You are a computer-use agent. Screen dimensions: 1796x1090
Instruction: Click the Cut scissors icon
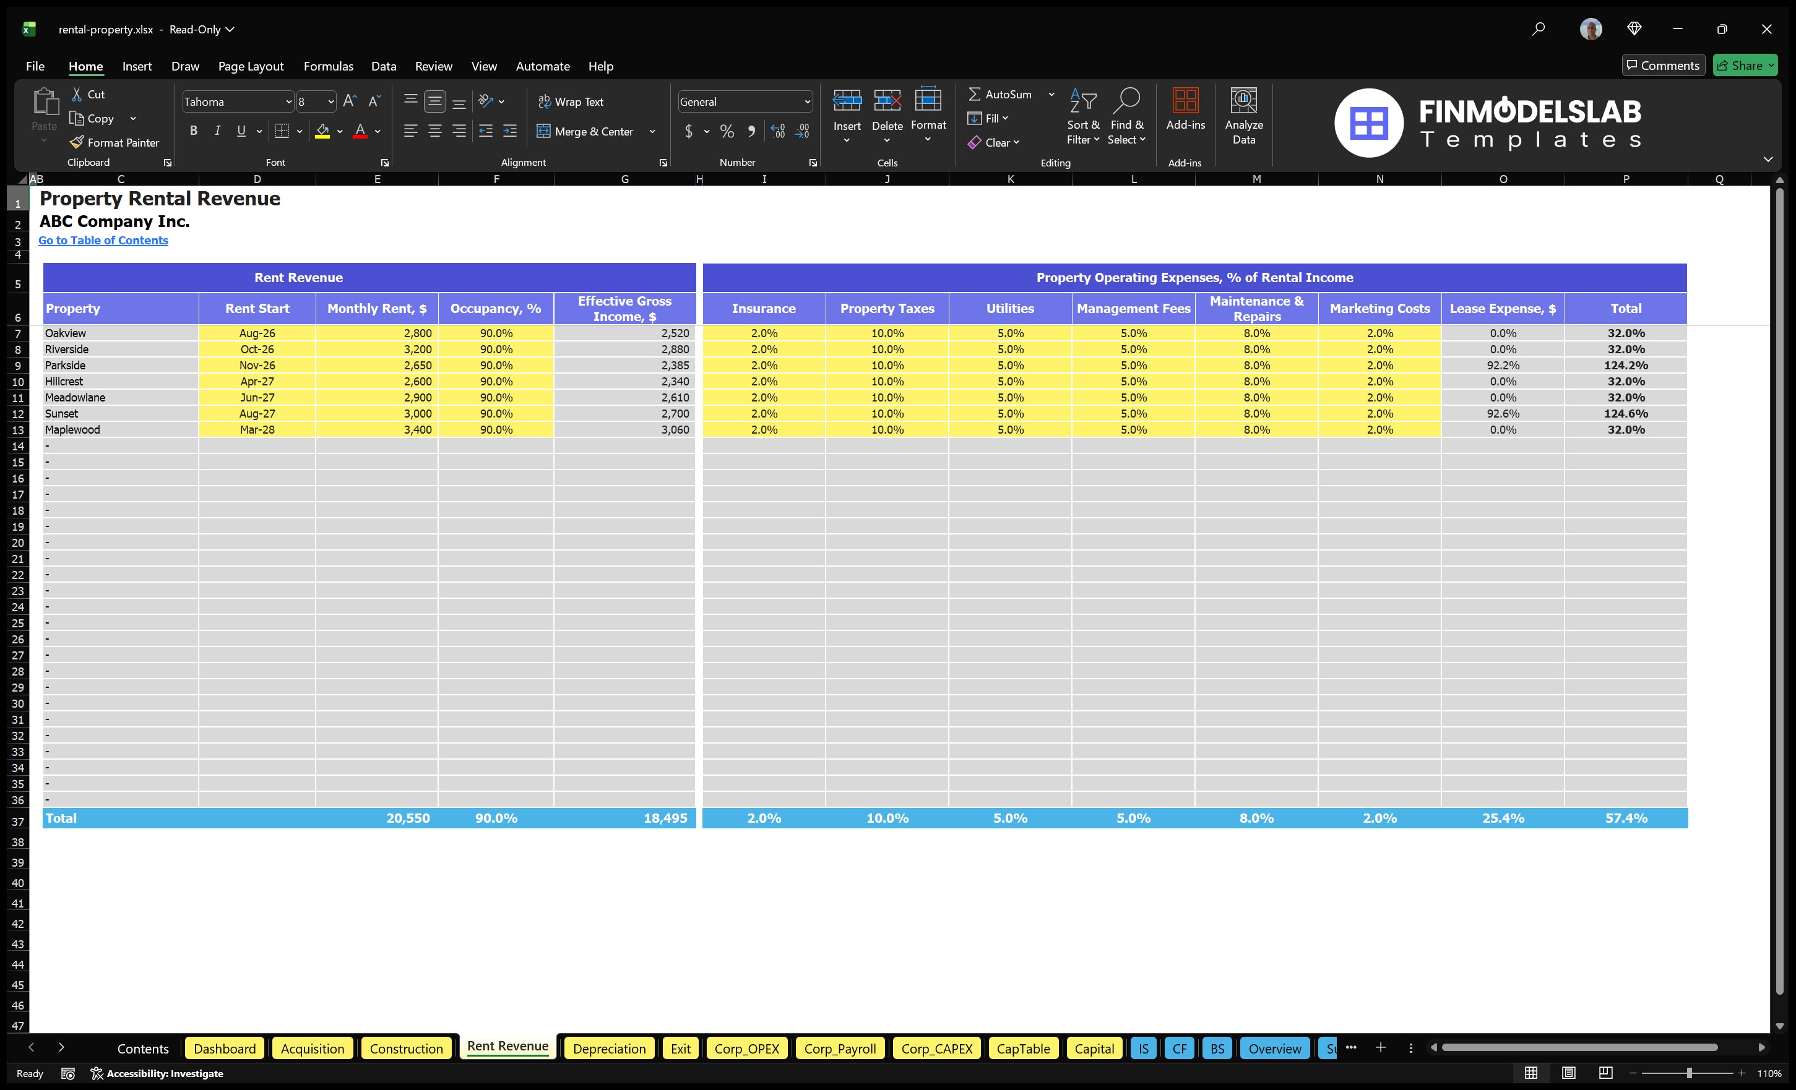pos(77,94)
